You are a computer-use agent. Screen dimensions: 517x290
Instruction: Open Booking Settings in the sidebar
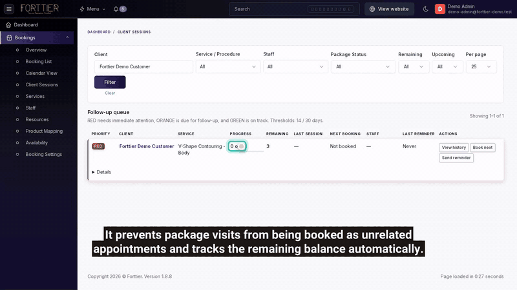[43, 154]
